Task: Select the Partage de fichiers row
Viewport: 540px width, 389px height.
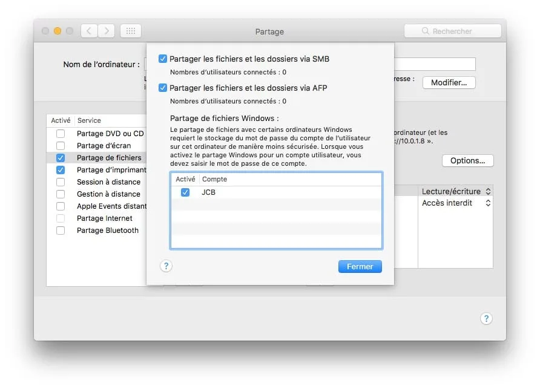Action: point(96,158)
